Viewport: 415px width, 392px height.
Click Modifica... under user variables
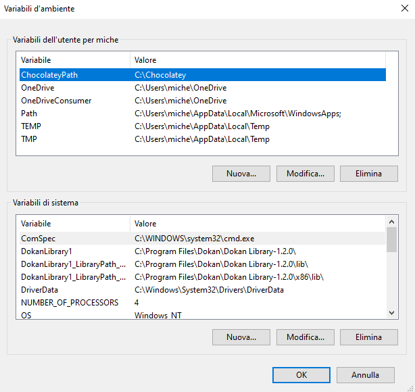coord(305,174)
